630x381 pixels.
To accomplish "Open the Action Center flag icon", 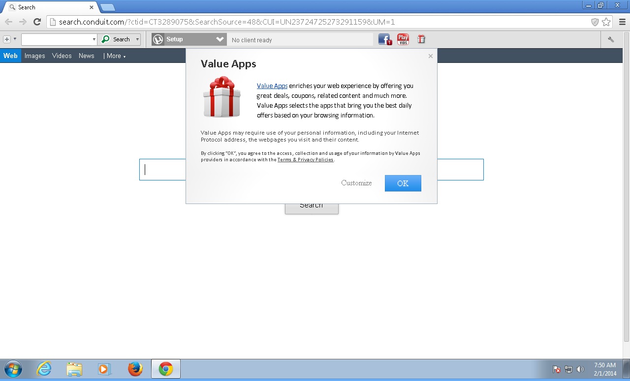I will (x=557, y=369).
